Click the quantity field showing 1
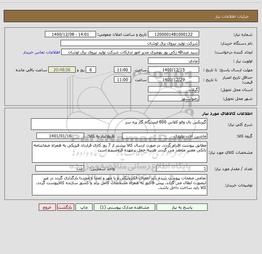This screenshot has height=254, width=262. [182, 168]
